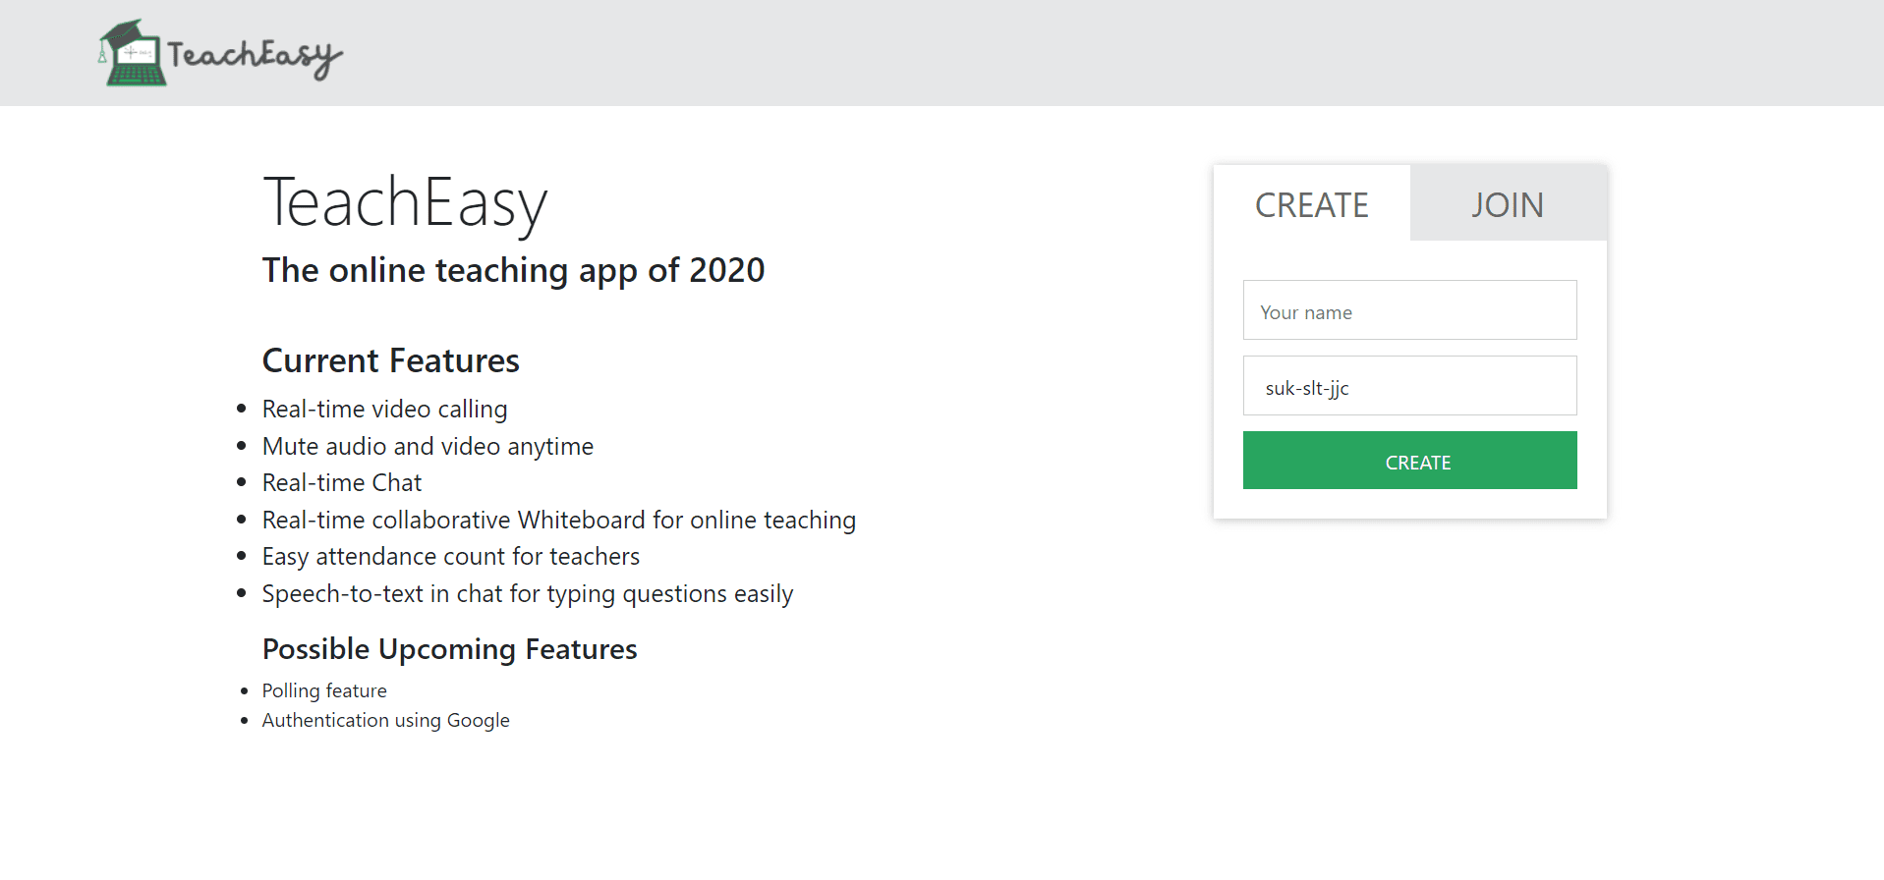The width and height of the screenshot is (1884, 880).
Task: Click "Authentication using Google" list item
Action: click(385, 720)
